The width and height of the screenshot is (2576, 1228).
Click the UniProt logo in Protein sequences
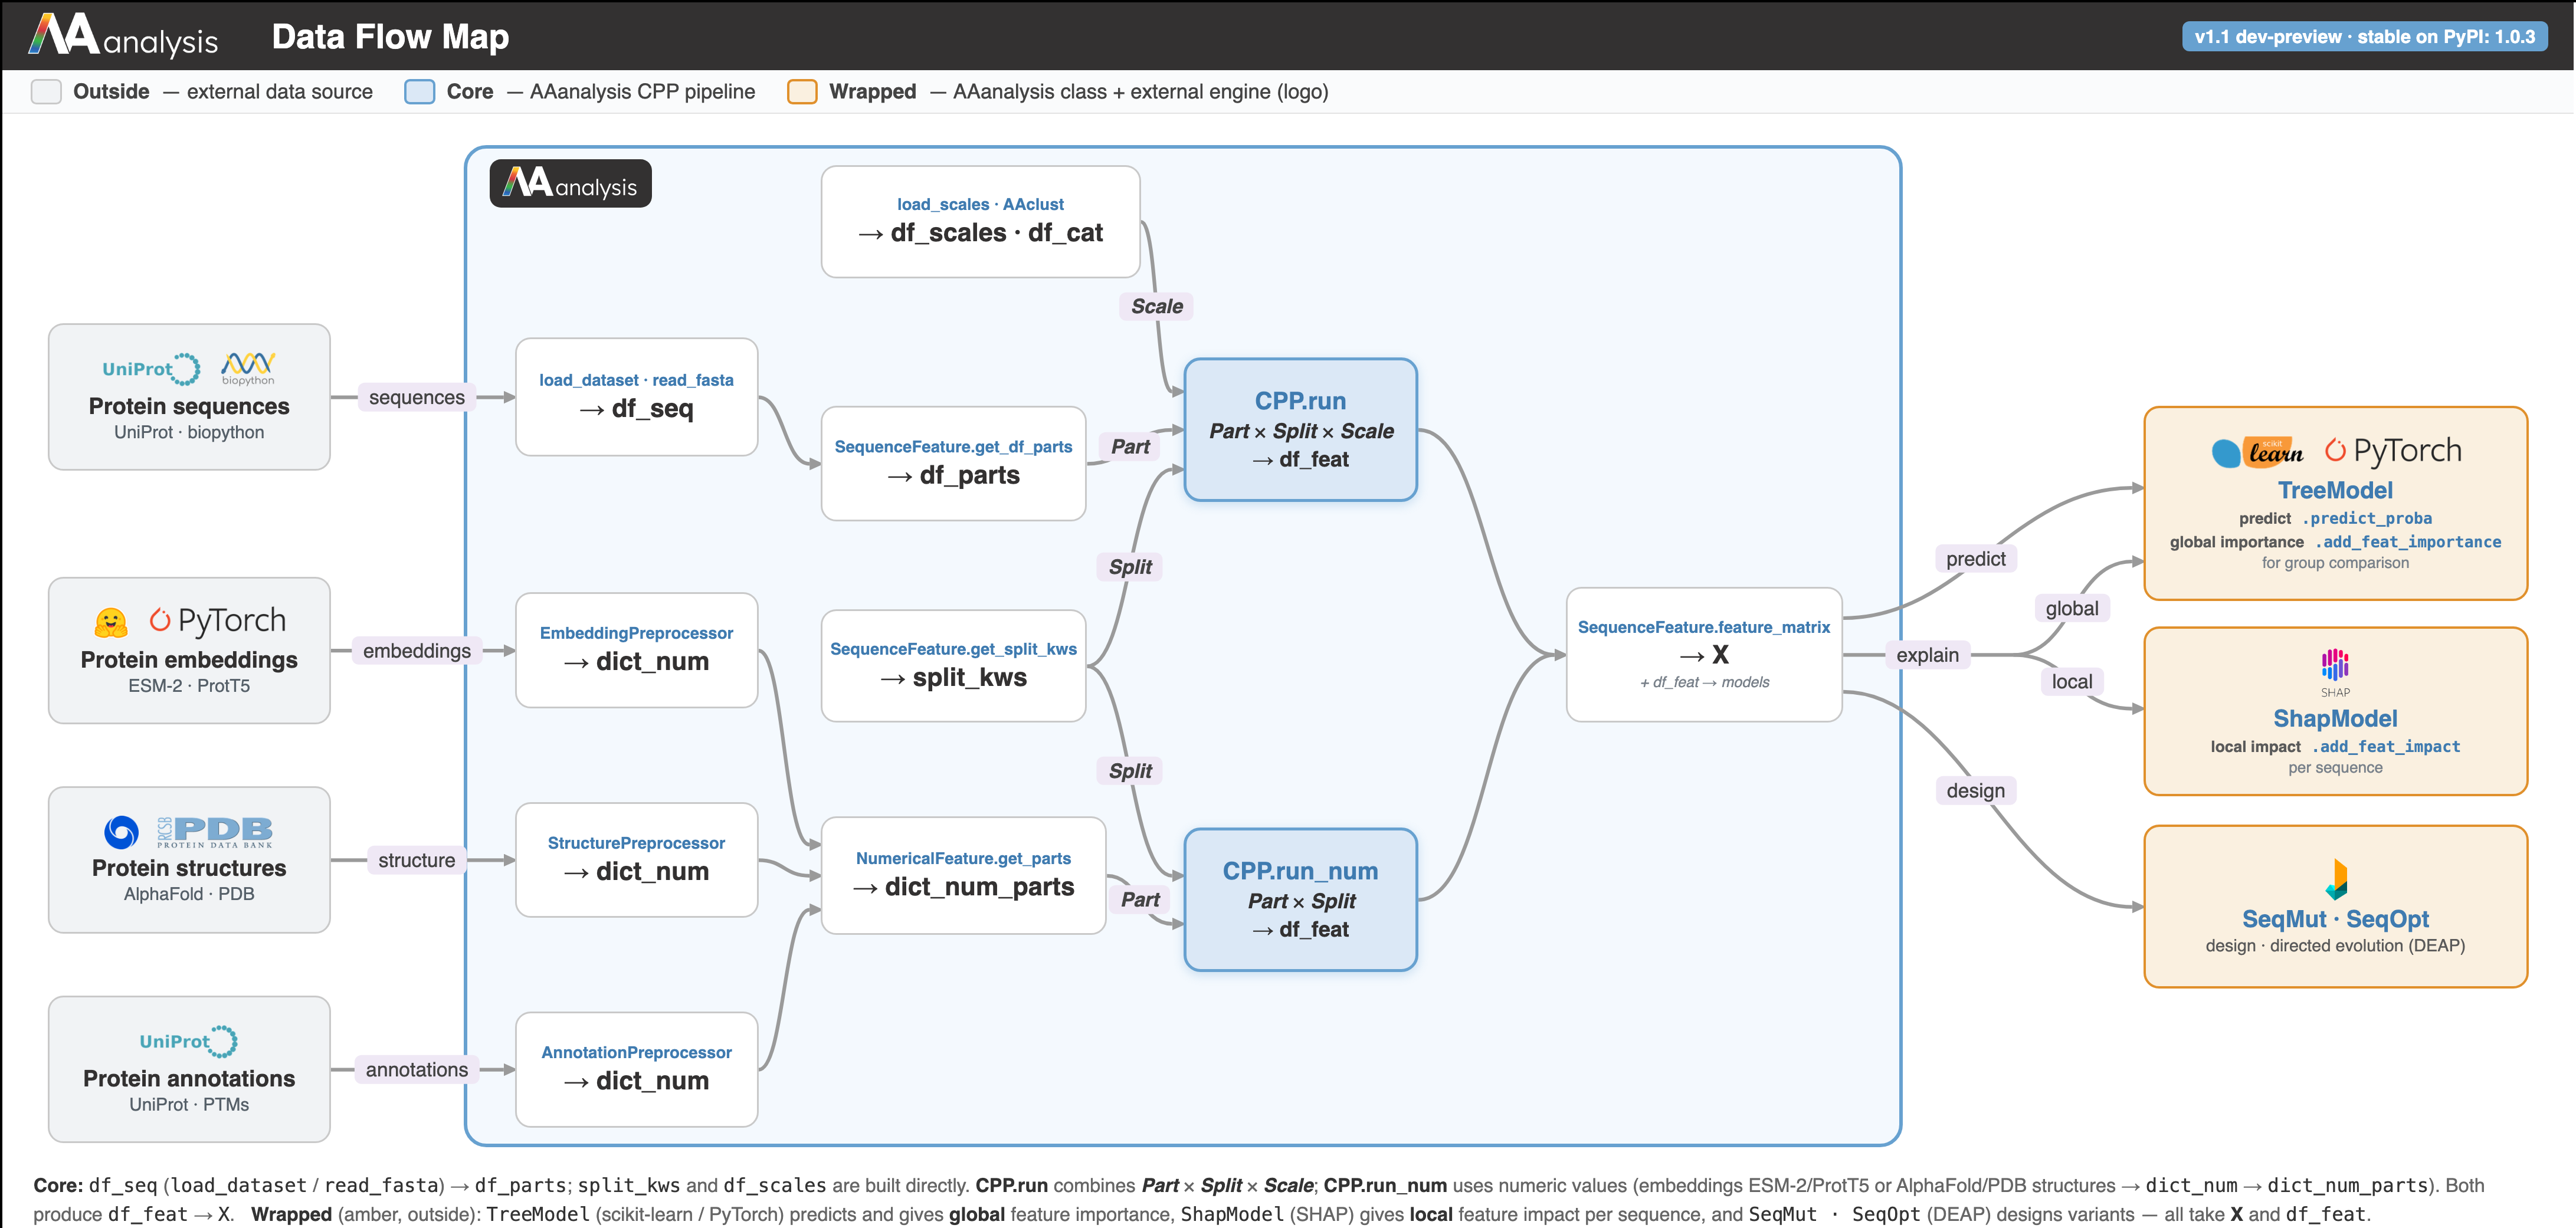tap(151, 369)
